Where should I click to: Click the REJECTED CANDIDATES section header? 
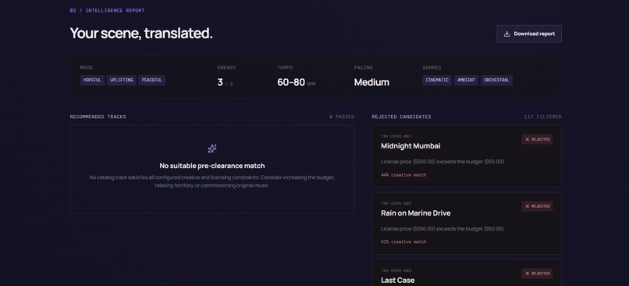click(x=401, y=117)
